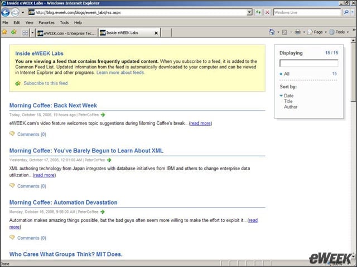Screen dimensions: 357x267
Task: Open the Barely Begun to Learn About XML article
Action: point(86,151)
